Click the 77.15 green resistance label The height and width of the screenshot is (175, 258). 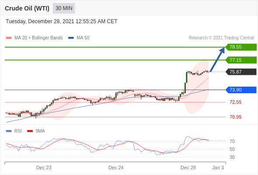pyautogui.click(x=241, y=60)
